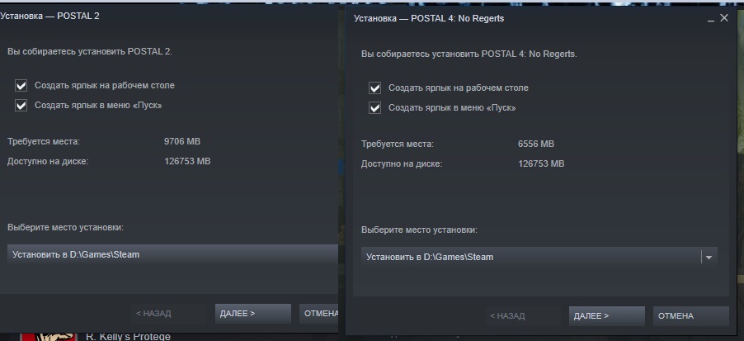Proceed with ДАЛЕЕ > in POSTAL 4 dialog
This screenshot has height=341, width=744.
pyautogui.click(x=607, y=316)
